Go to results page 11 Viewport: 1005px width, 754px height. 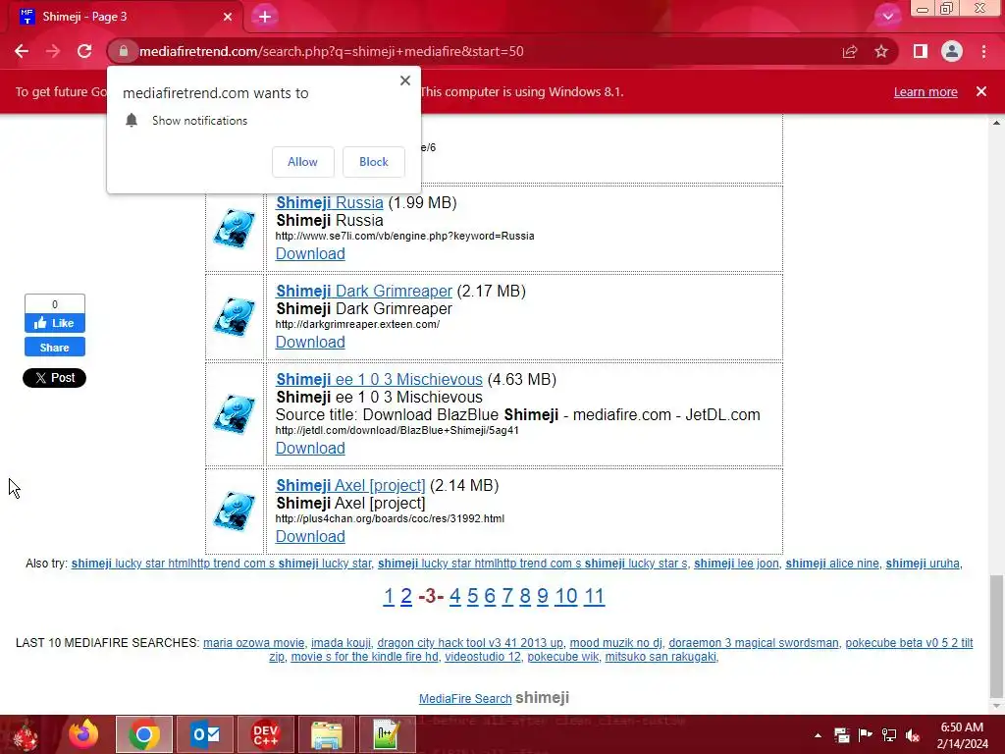click(x=594, y=596)
